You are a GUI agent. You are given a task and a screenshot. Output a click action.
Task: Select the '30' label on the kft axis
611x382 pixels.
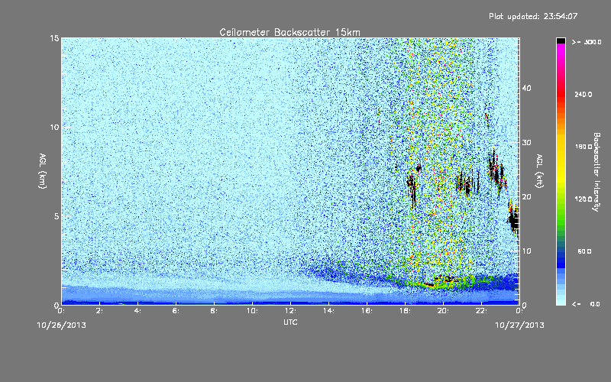(526, 143)
